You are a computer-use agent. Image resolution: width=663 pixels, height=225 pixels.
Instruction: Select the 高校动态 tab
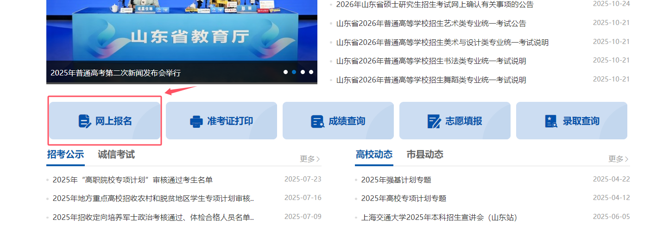(374, 155)
